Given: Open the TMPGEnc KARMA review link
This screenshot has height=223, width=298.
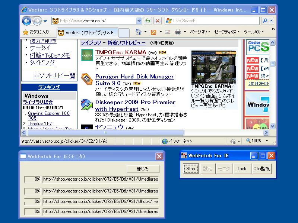Looking at the screenshot, I should click(121, 52).
